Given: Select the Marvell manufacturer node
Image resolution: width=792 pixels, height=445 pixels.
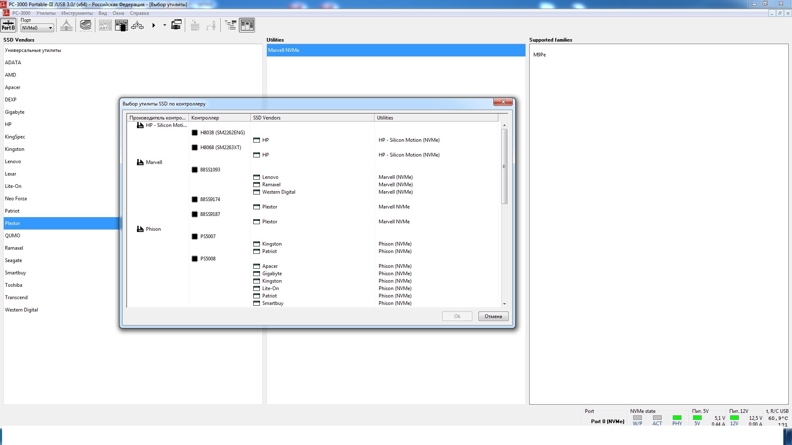Looking at the screenshot, I should pos(154,162).
